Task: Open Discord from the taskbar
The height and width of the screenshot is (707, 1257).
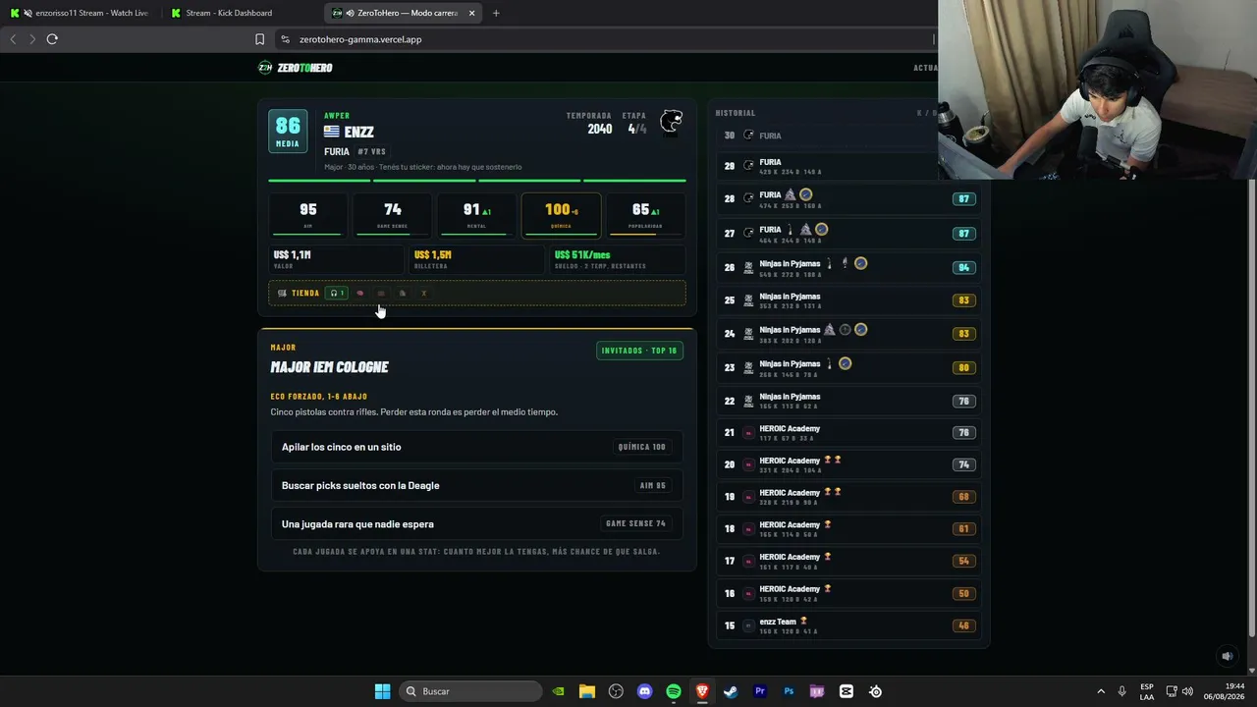Action: 644,691
